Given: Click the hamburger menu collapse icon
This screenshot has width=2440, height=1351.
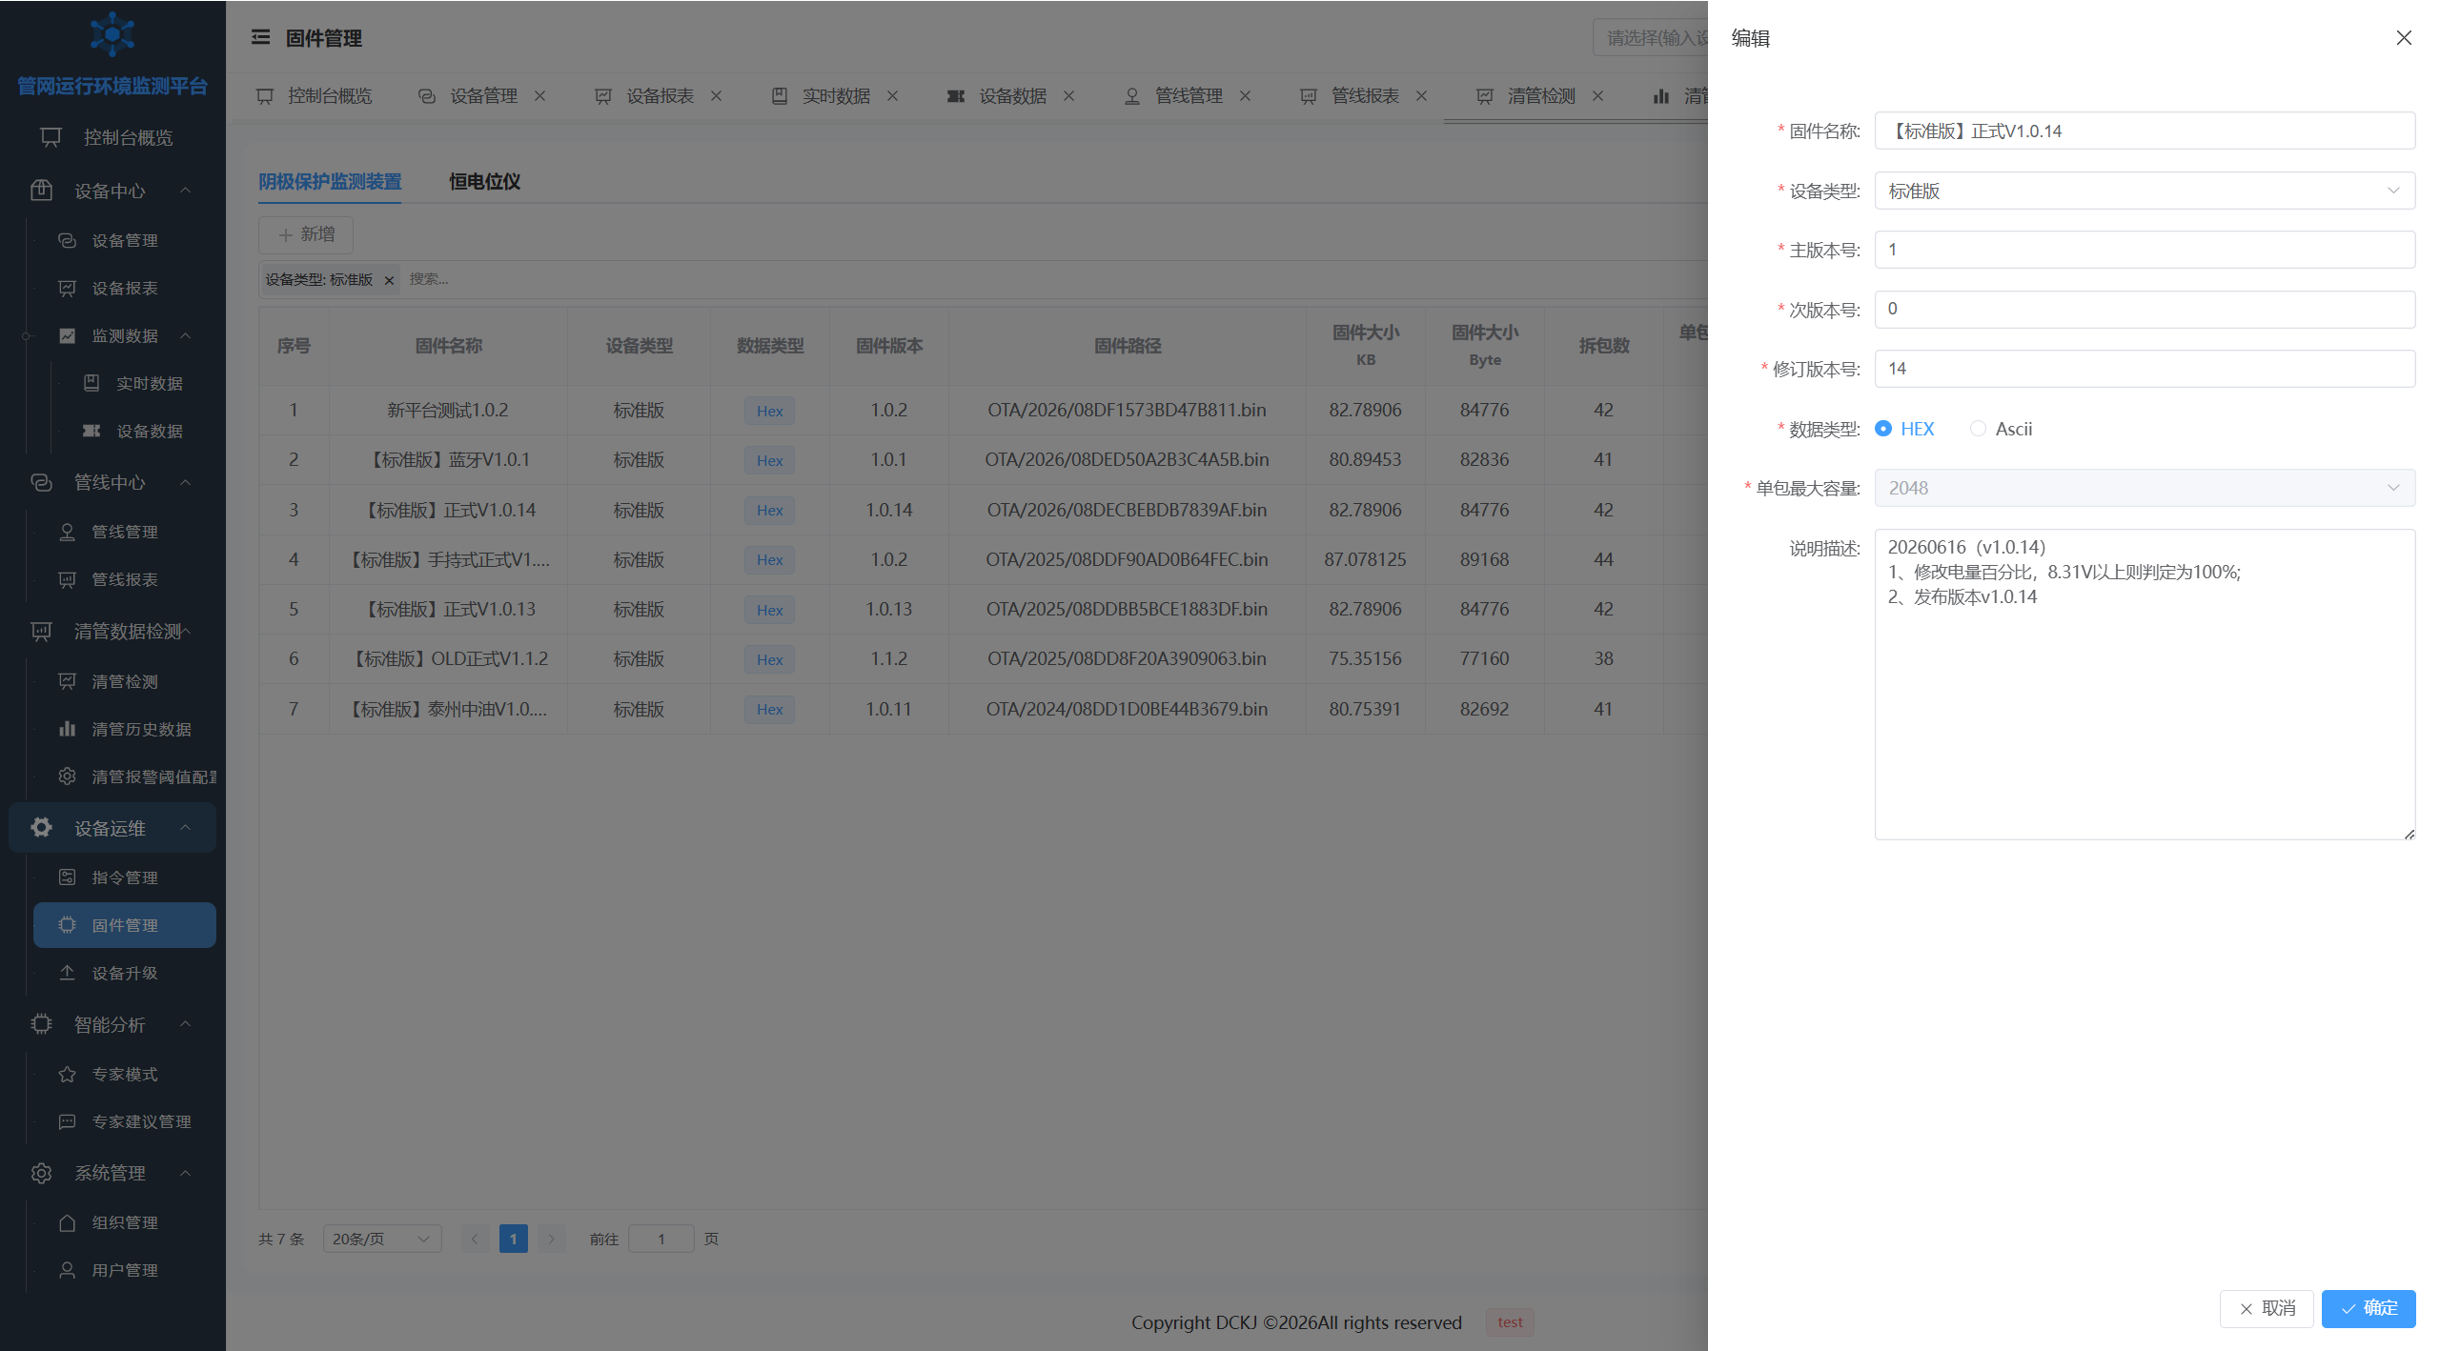Looking at the screenshot, I should [x=260, y=37].
